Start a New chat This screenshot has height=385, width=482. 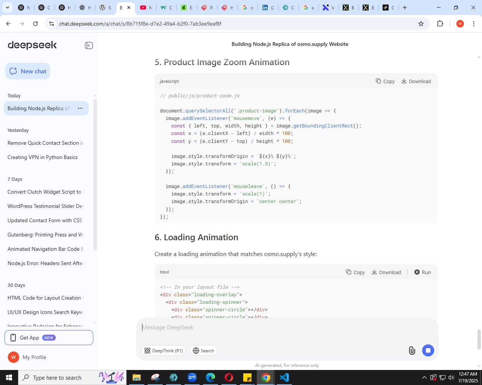(x=28, y=71)
